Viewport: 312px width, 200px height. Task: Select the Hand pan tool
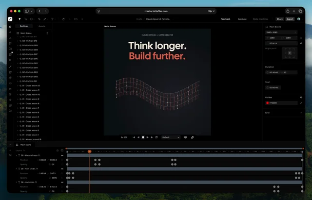63,19
